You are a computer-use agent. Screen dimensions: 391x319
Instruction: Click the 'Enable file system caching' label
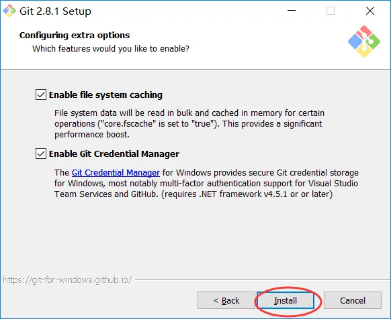coord(105,94)
